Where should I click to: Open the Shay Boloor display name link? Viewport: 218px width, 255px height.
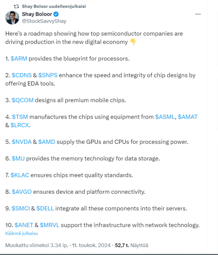pos(37,14)
